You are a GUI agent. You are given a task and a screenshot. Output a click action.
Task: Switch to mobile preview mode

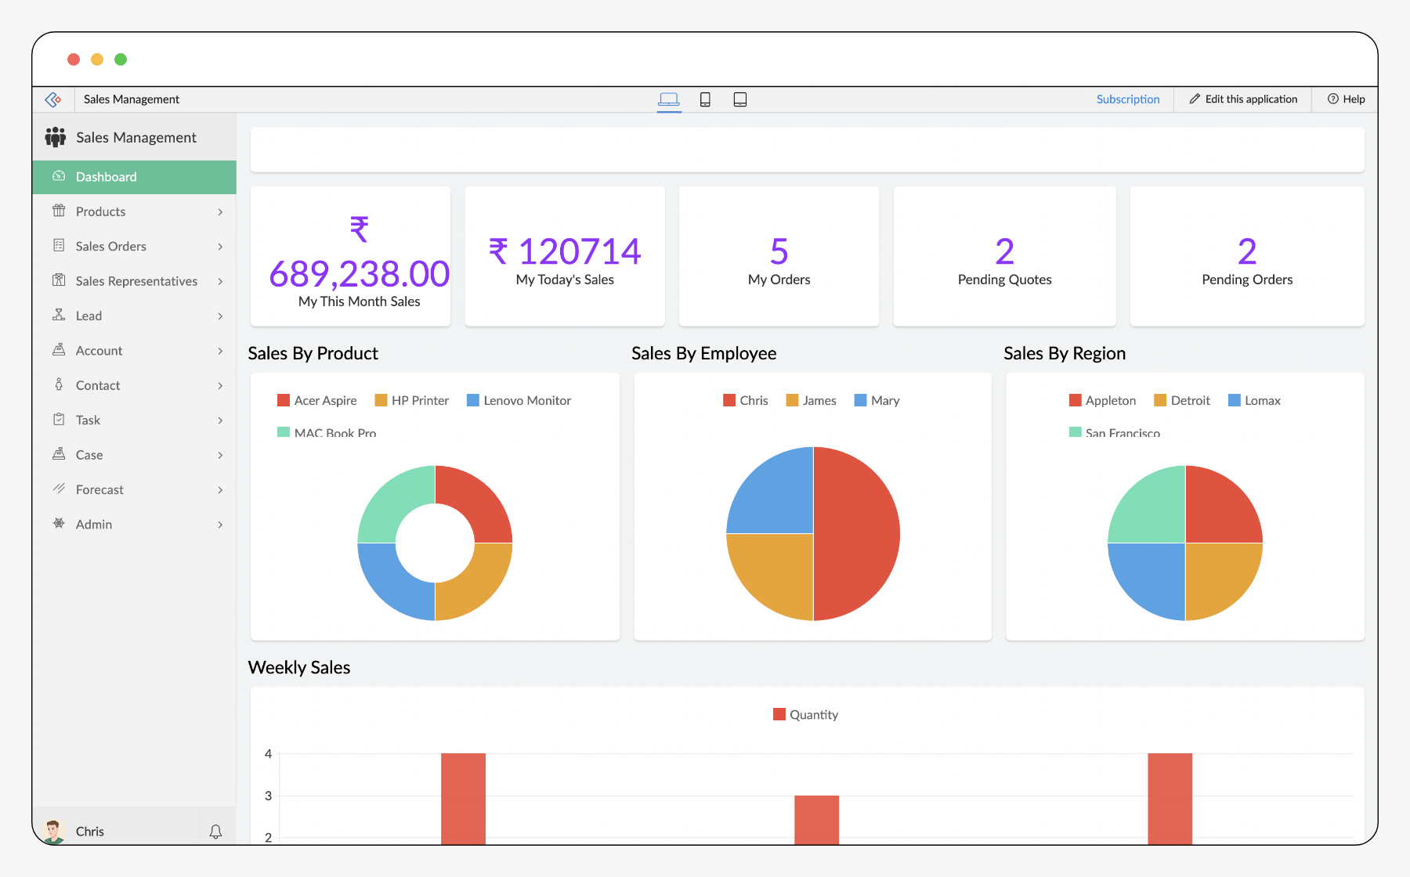point(705,99)
